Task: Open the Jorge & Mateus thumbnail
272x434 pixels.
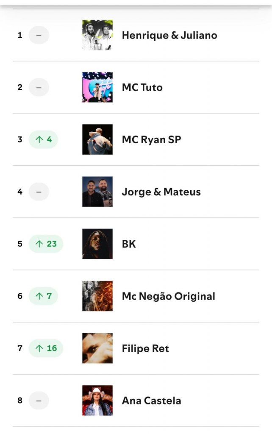Action: tap(97, 192)
